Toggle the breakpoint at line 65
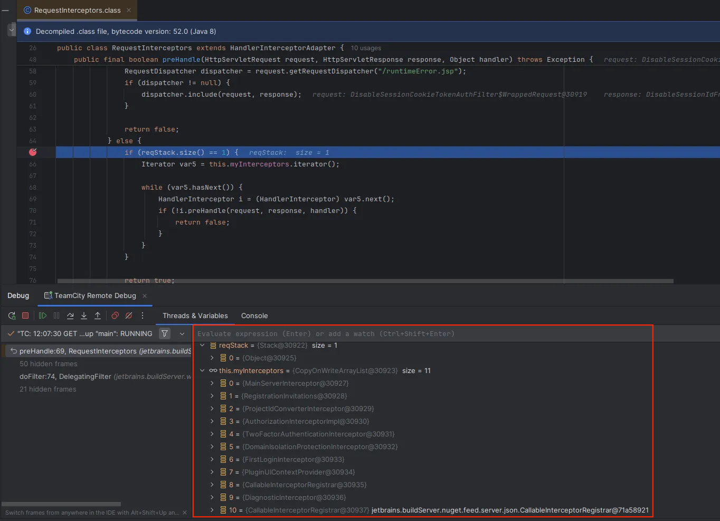This screenshot has width=720, height=521. click(33, 152)
